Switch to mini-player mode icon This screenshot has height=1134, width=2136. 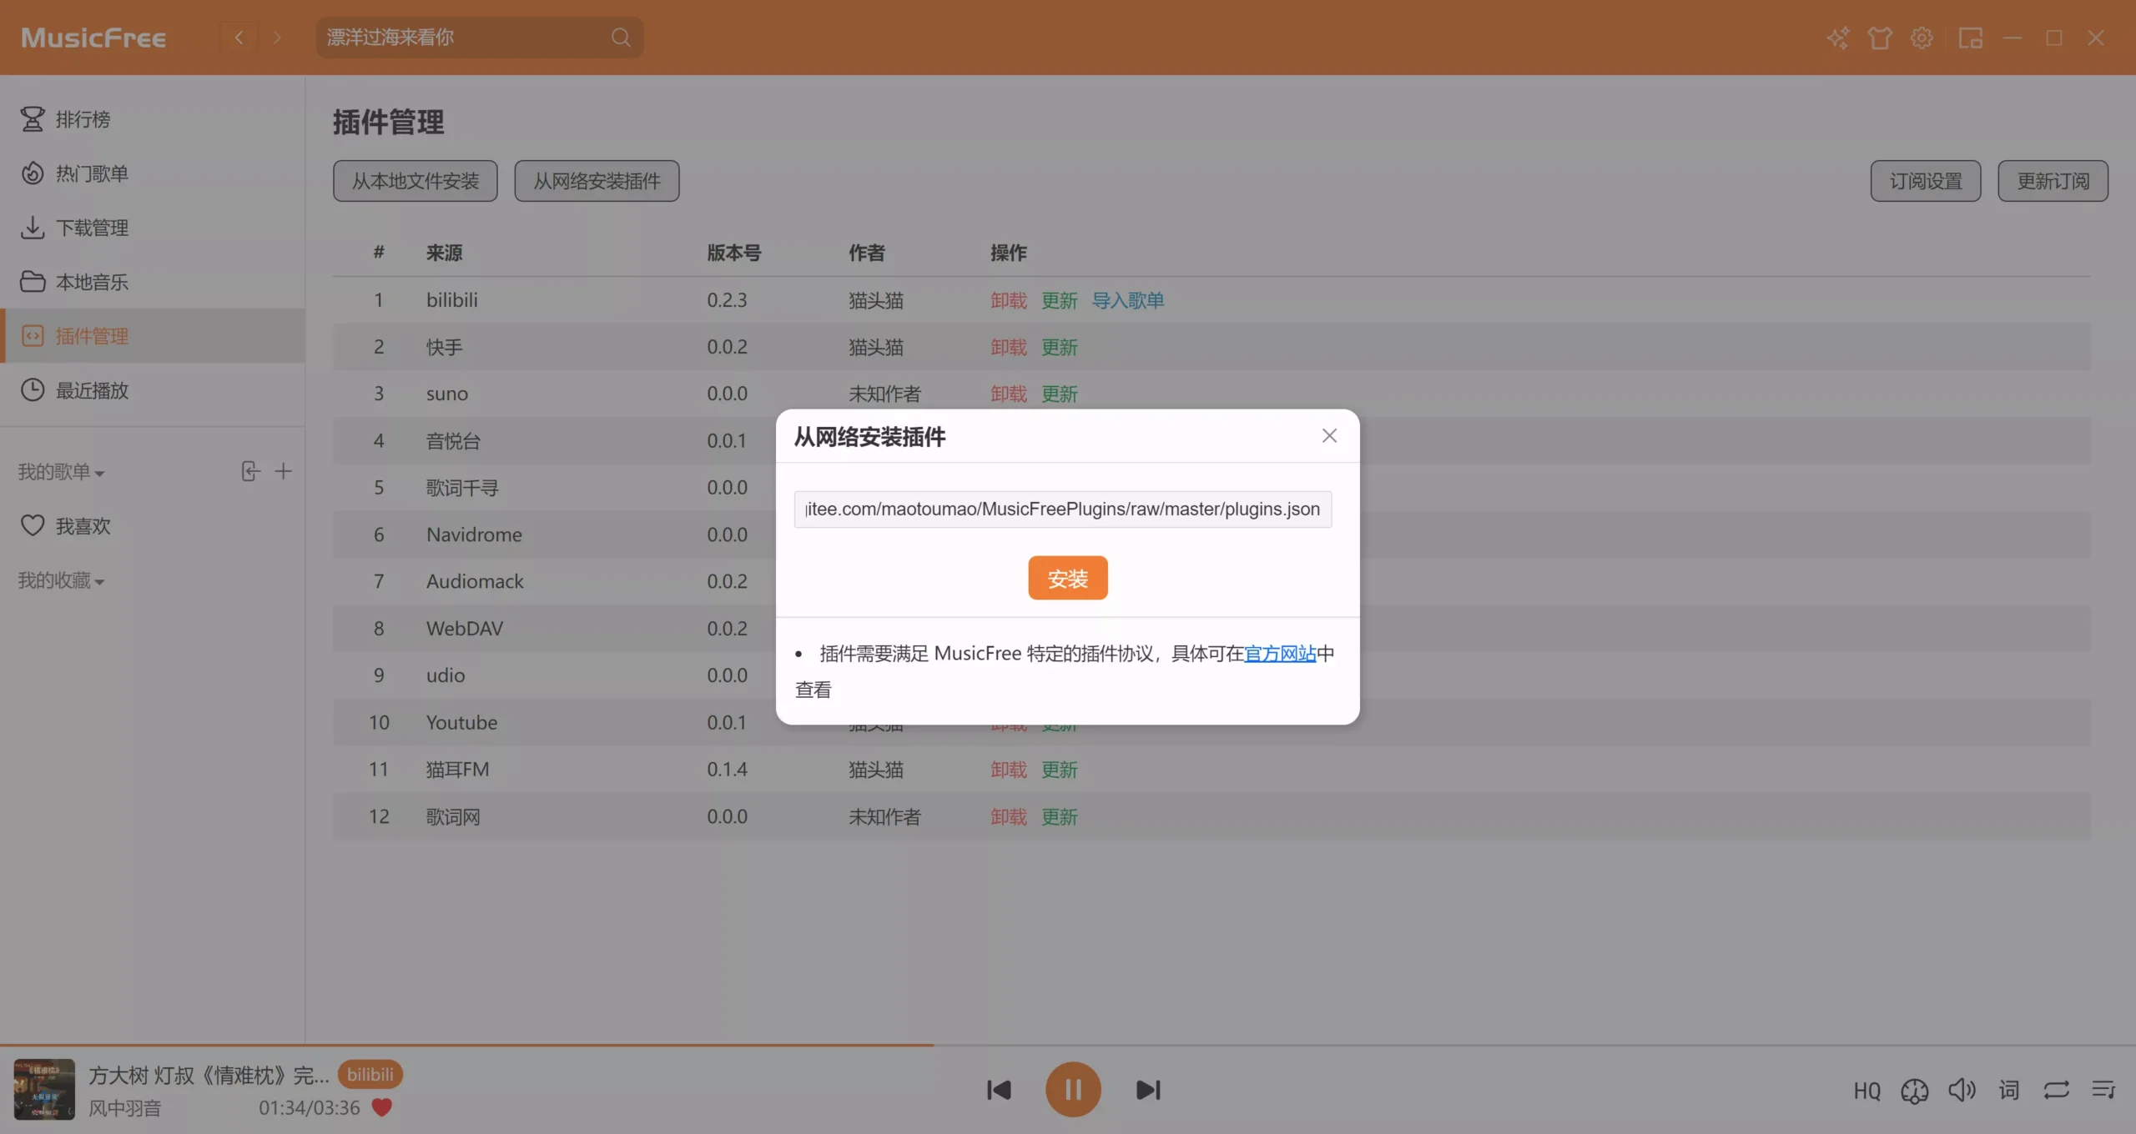[1971, 38]
